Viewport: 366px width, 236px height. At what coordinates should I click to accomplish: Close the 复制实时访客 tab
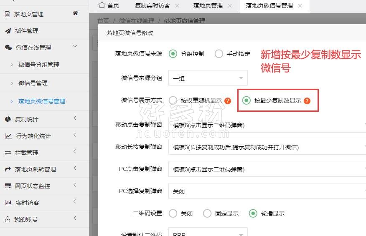pyautogui.click(x=177, y=6)
